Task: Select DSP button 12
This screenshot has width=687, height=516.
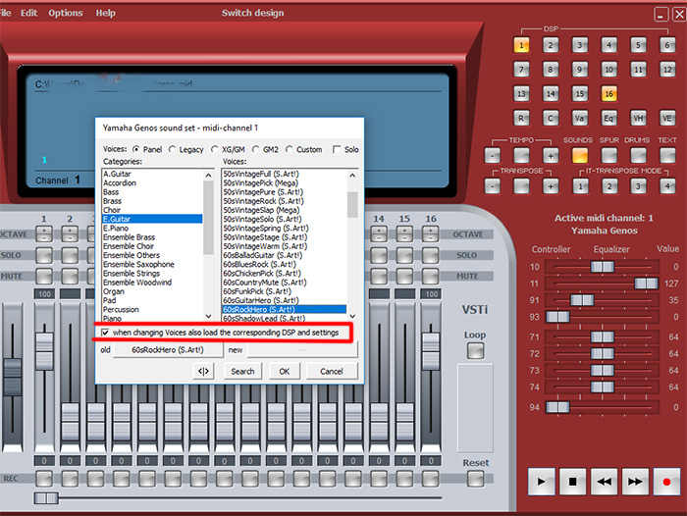Action: (667, 70)
